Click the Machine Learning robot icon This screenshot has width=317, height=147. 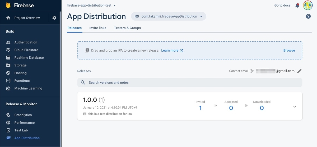pyautogui.click(x=8, y=88)
